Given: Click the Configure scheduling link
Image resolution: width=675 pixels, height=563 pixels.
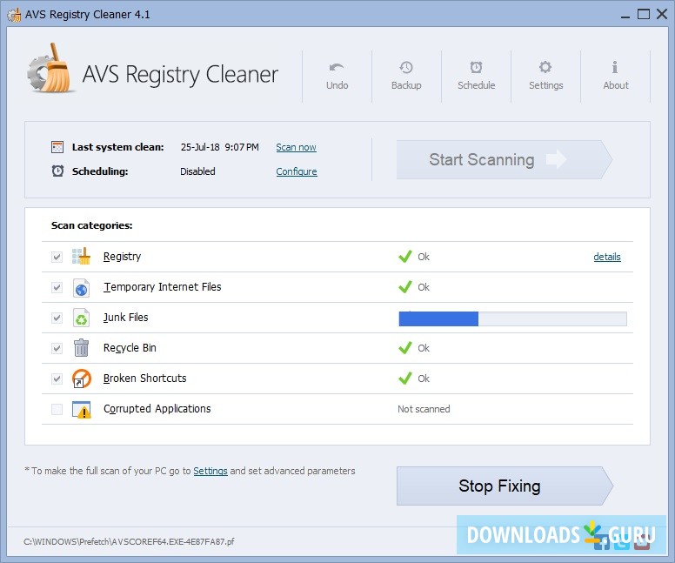Looking at the screenshot, I should click(297, 171).
